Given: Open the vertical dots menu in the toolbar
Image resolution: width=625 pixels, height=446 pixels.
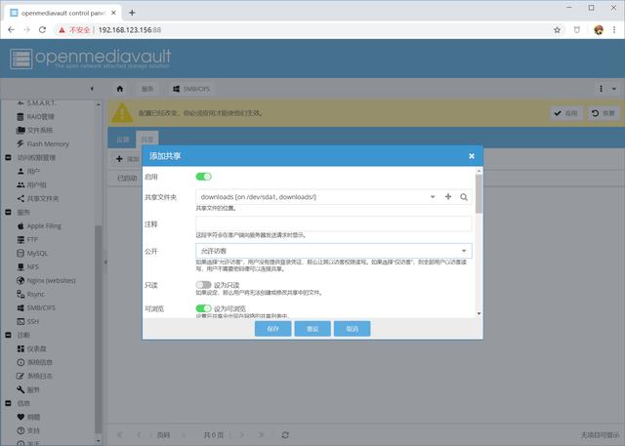Looking at the screenshot, I should pos(601,89).
